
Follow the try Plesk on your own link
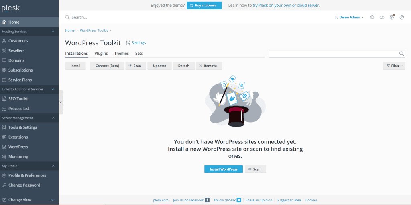click(x=286, y=5)
